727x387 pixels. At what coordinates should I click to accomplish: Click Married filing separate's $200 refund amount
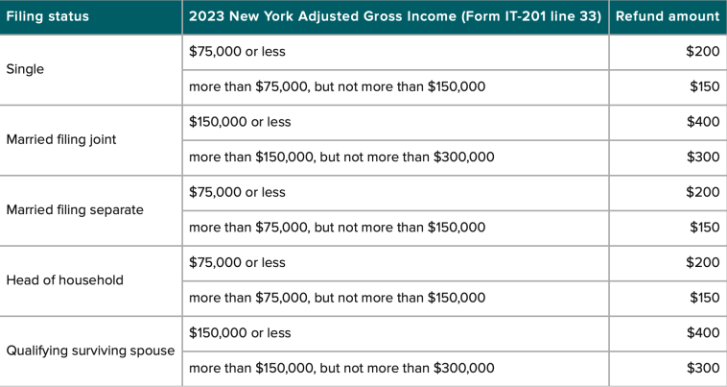pyautogui.click(x=702, y=192)
